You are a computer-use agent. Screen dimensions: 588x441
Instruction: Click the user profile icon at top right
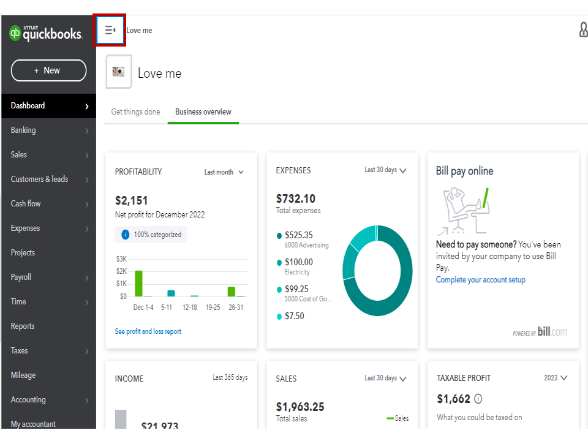[x=584, y=30]
